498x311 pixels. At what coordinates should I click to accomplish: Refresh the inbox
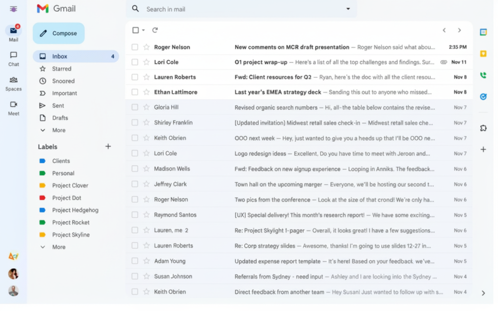(155, 30)
